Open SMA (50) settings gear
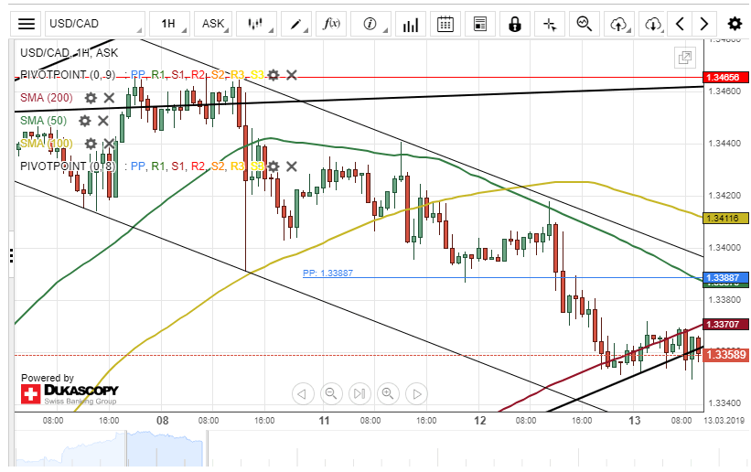 tap(85, 121)
